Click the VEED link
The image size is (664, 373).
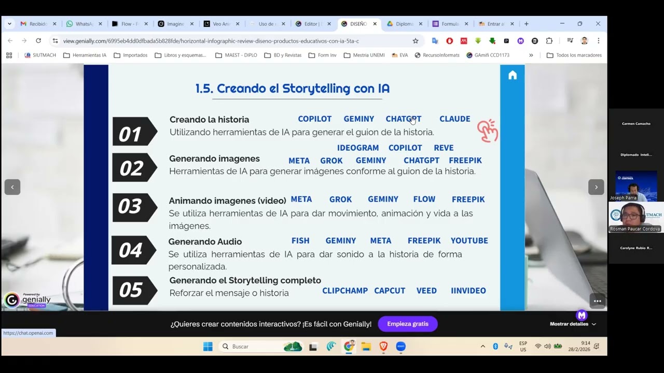coord(426,291)
